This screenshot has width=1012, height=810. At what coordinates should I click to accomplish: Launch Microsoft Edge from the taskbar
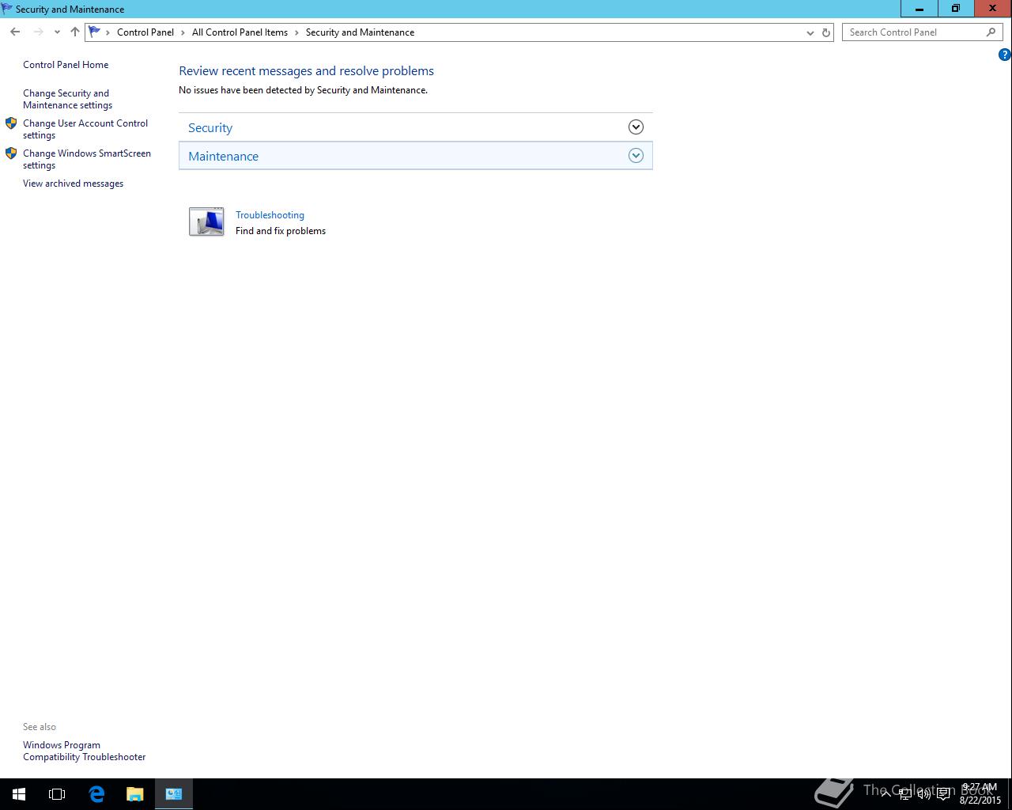click(x=96, y=794)
